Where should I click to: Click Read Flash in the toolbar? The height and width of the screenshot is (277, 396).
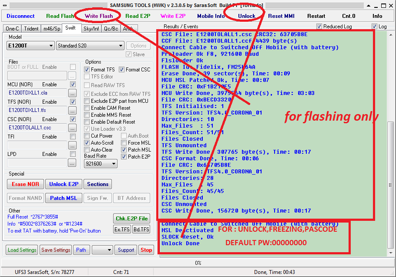click(x=60, y=16)
